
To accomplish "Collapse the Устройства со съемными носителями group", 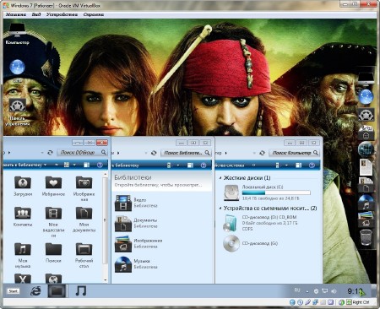I will pos(220,209).
